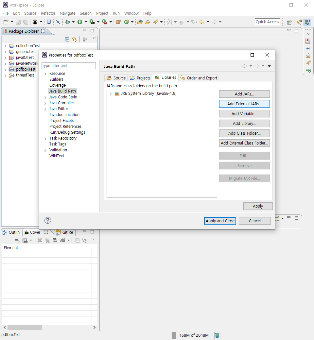Expand the collectionTest project
This screenshot has height=340, width=314.
(x=6, y=46)
